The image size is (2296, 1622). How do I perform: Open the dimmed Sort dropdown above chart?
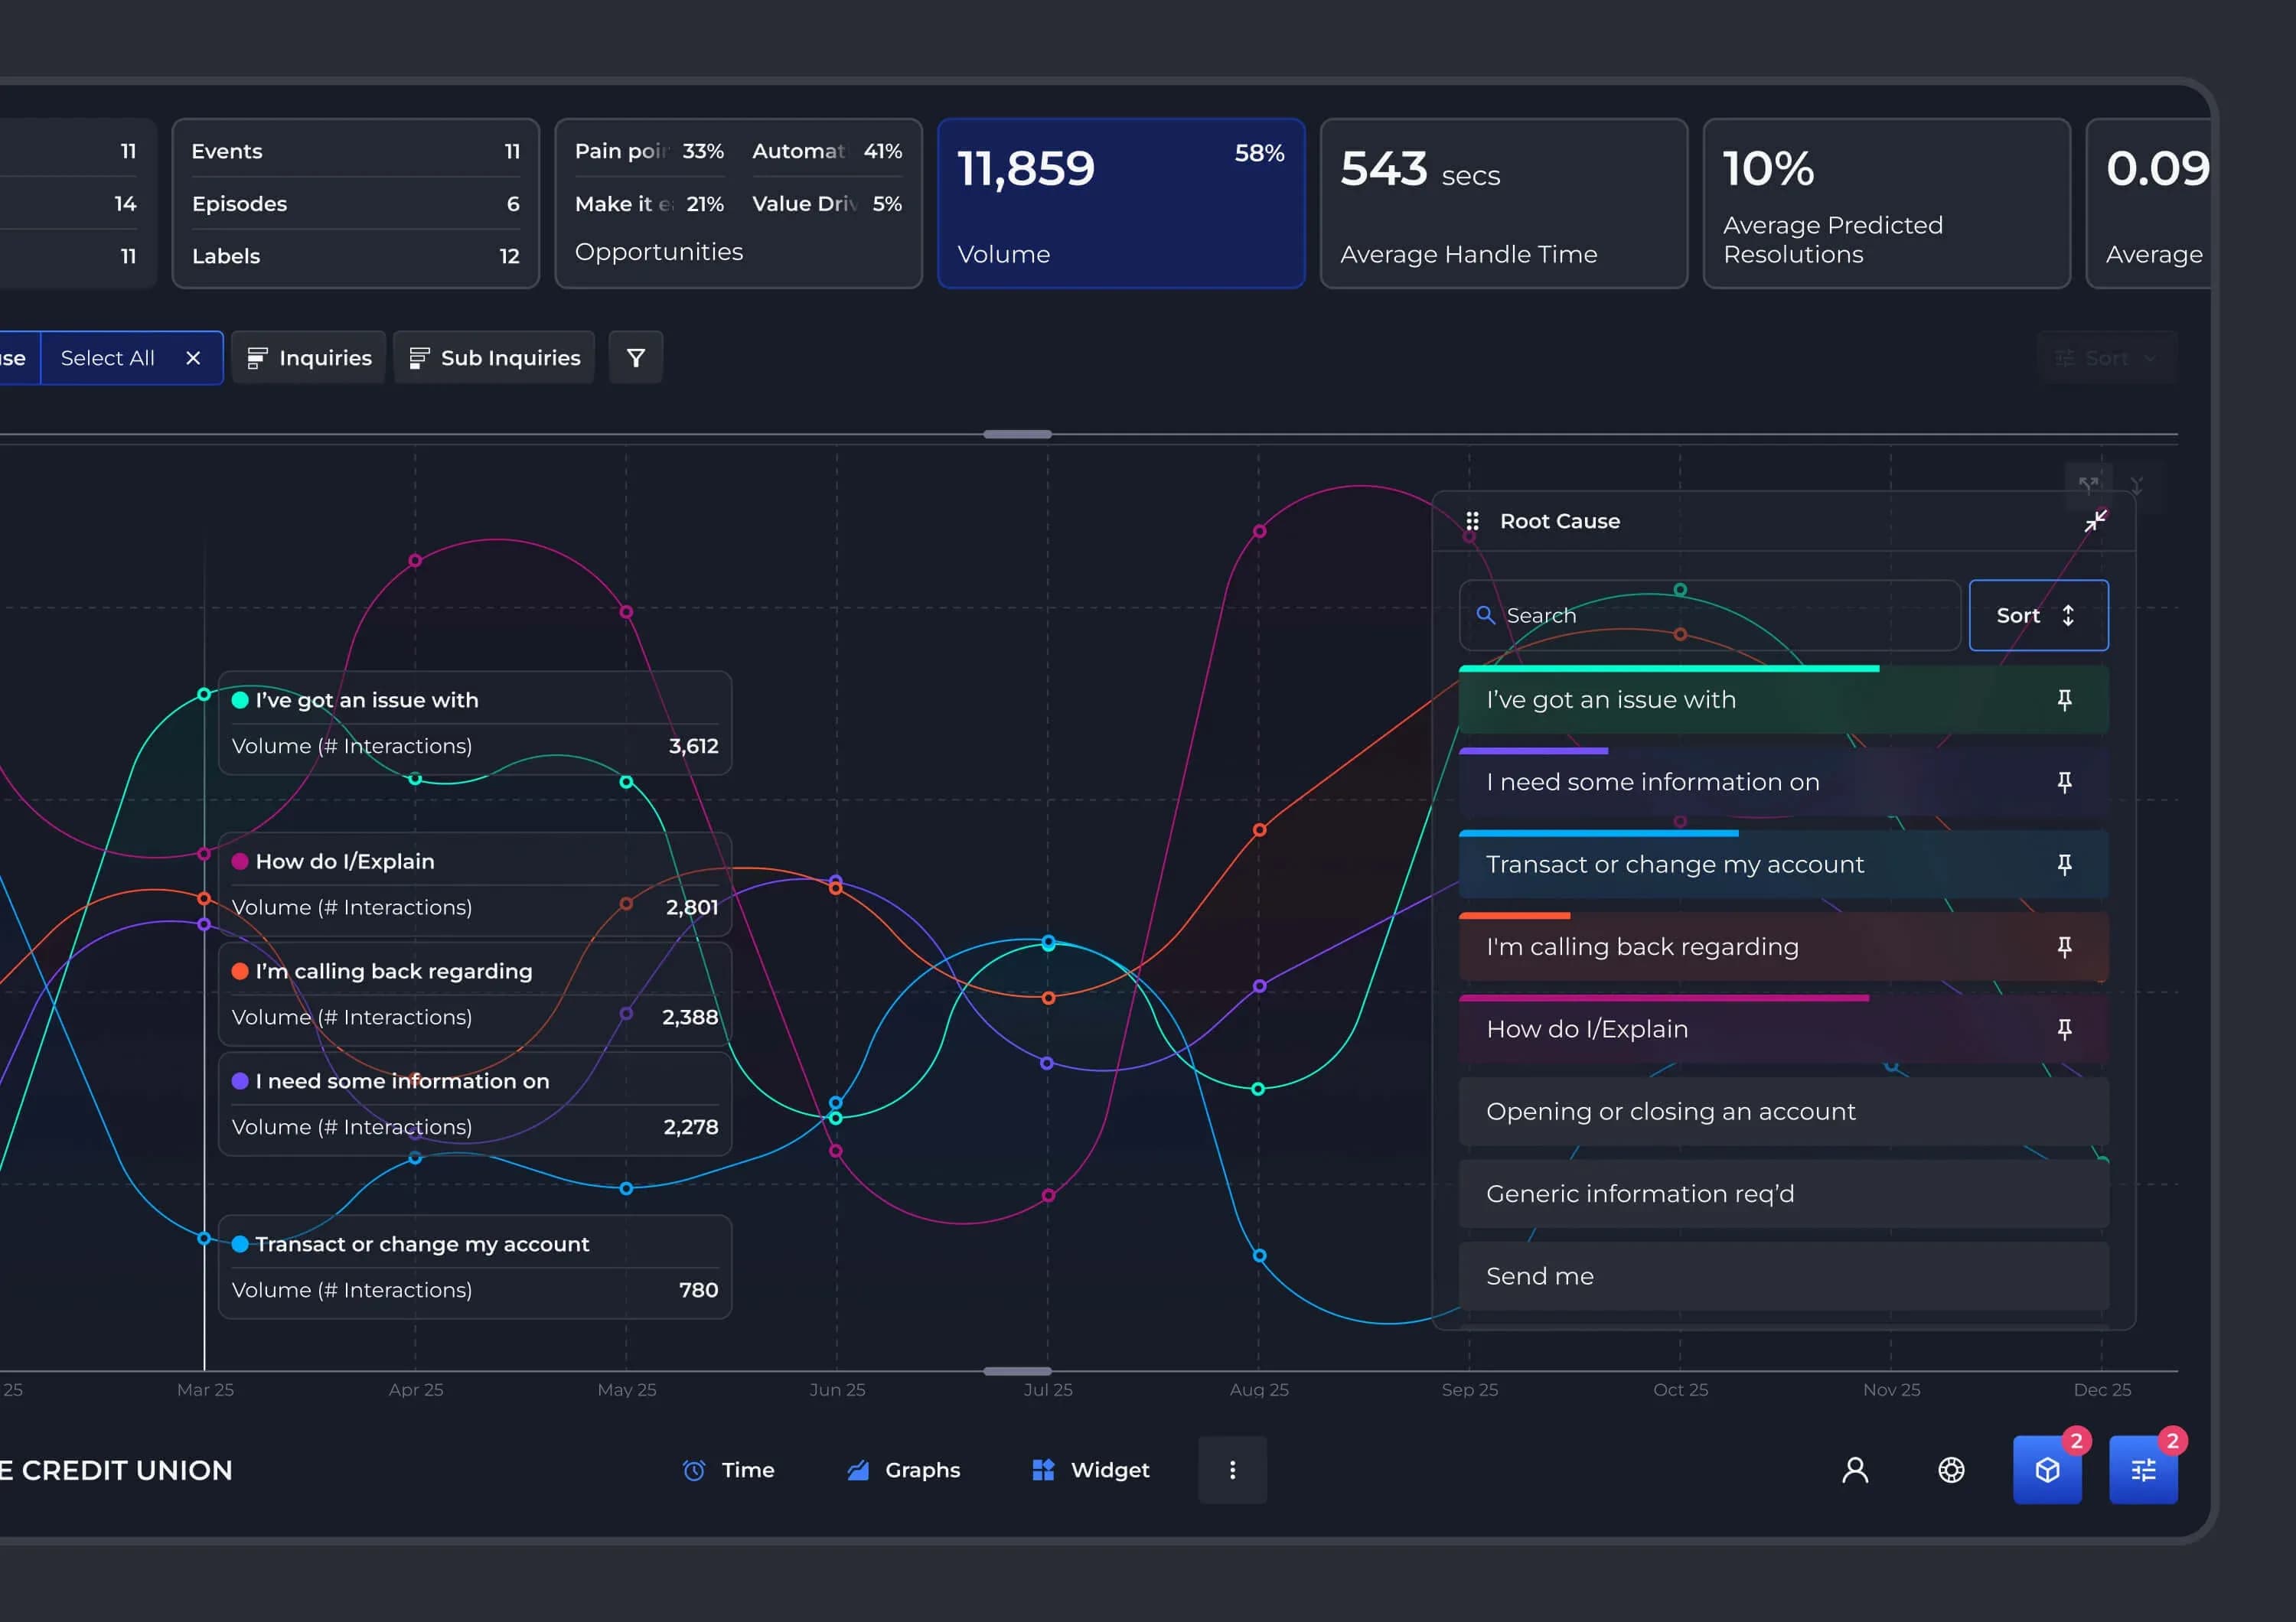tap(2106, 358)
